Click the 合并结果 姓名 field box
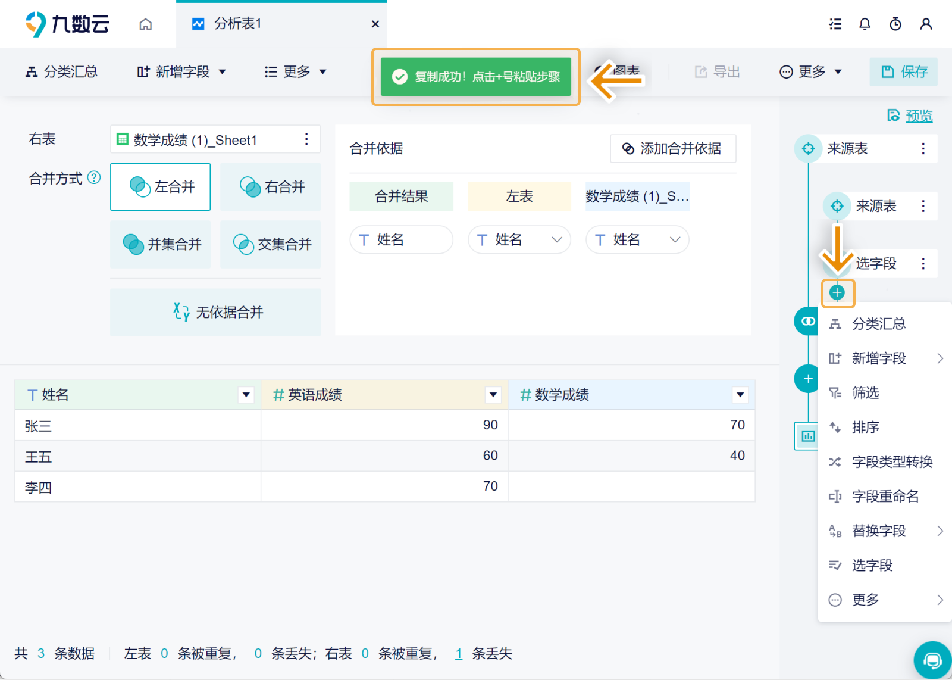Image resolution: width=952 pixels, height=680 pixels. point(402,239)
